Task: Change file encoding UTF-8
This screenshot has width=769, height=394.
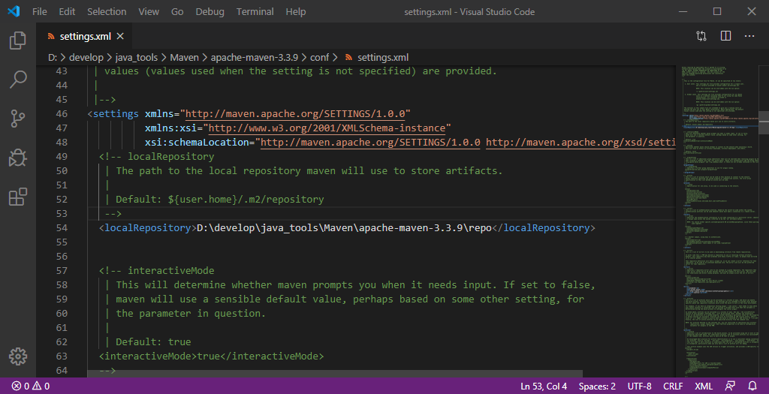Action: click(x=640, y=386)
